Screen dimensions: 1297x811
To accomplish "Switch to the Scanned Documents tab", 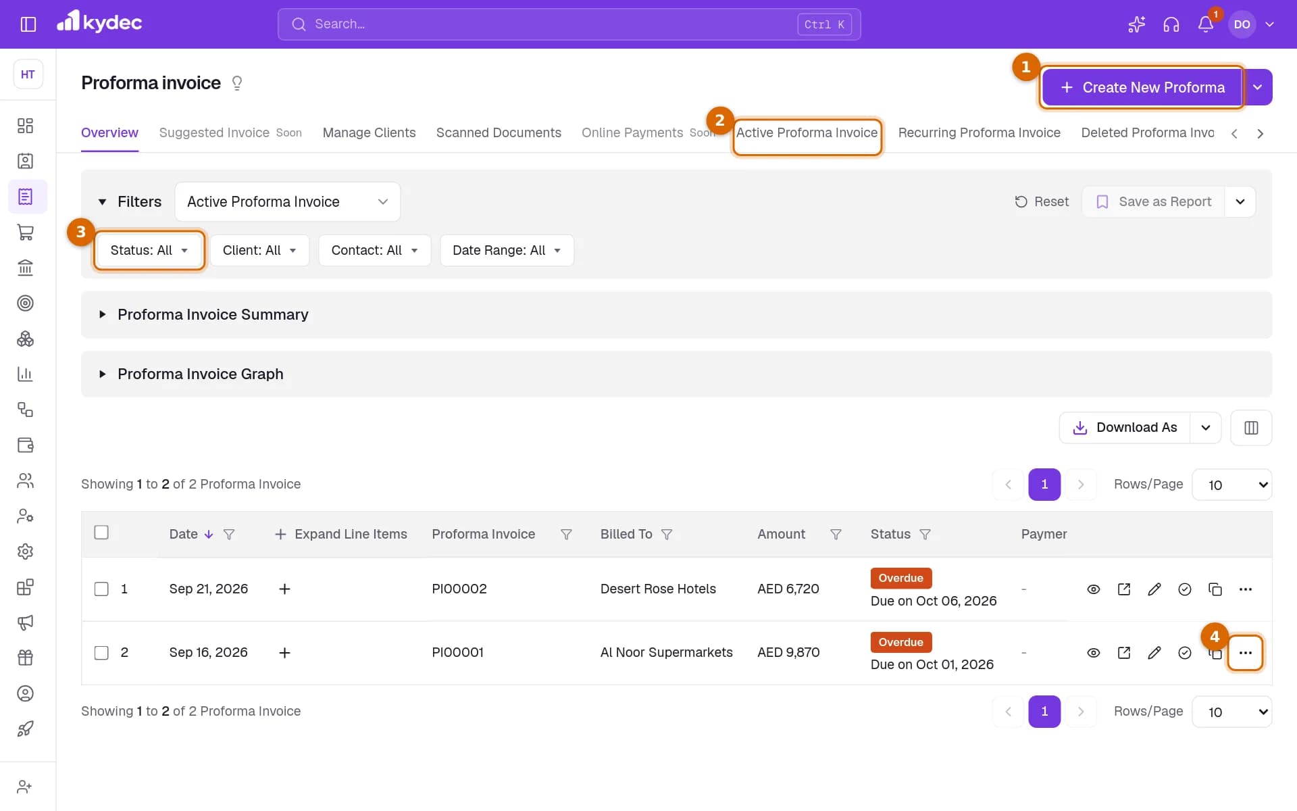I will click(499, 133).
